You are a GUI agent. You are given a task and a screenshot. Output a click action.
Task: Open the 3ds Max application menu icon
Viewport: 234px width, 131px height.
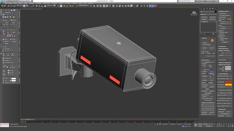point(2,1)
